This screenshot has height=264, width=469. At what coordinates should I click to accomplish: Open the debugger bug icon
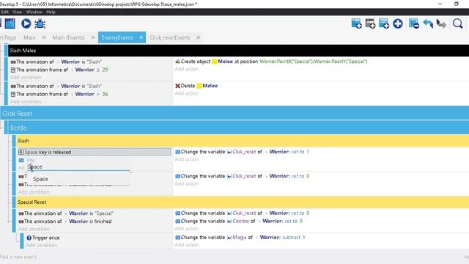tap(40, 23)
